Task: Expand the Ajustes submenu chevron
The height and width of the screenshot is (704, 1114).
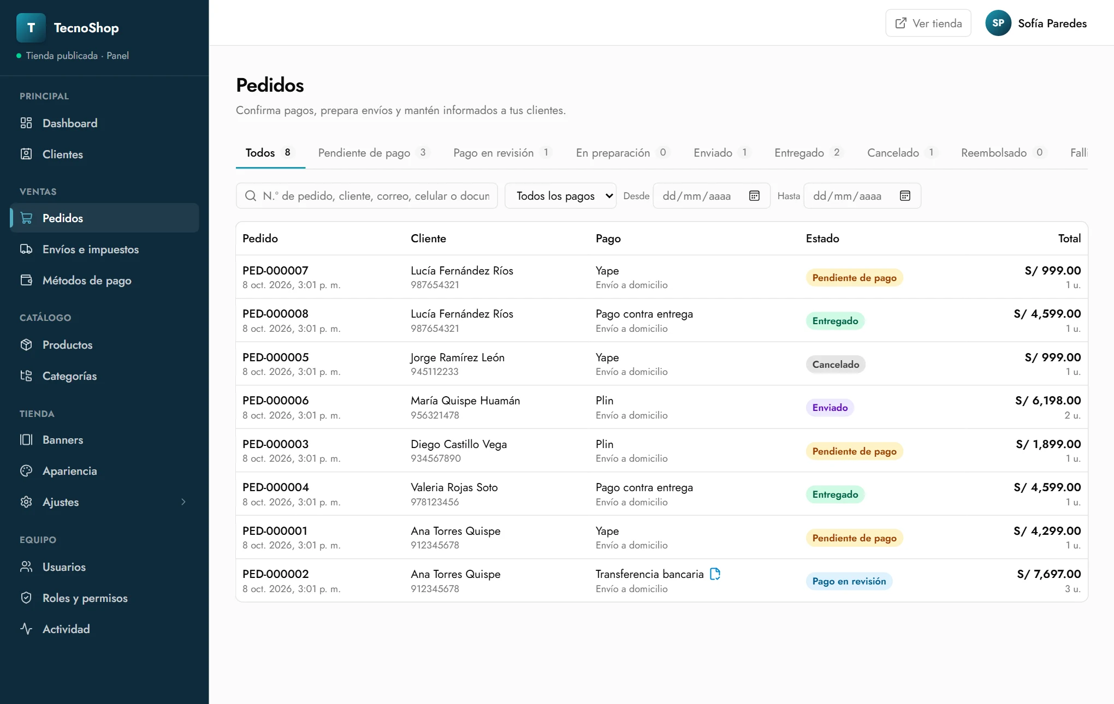Action: pyautogui.click(x=183, y=502)
